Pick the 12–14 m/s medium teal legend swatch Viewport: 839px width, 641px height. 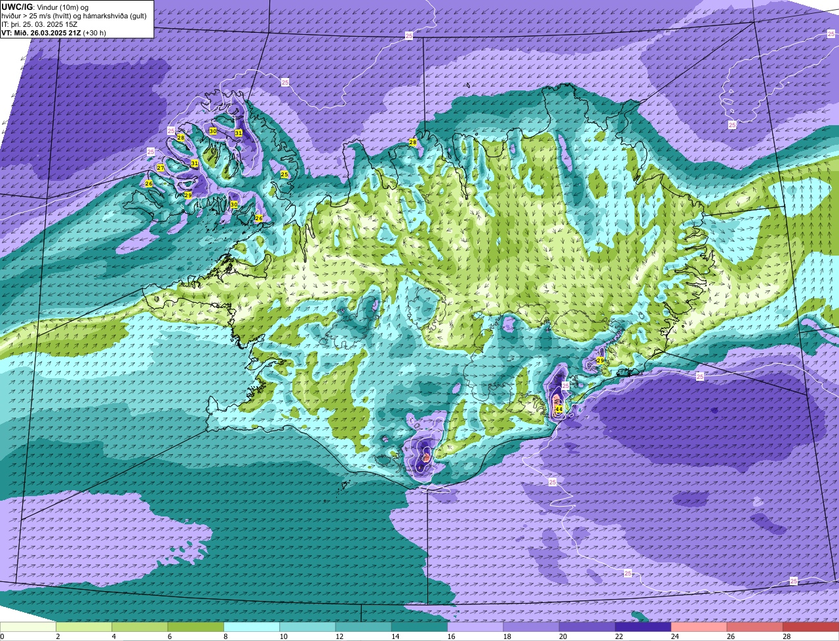click(364, 627)
